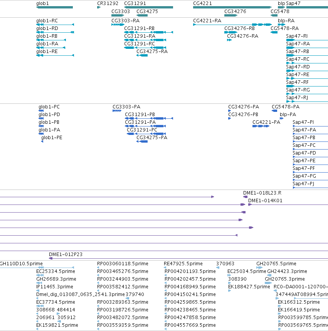Click the 370963 feature label

click(225, 264)
